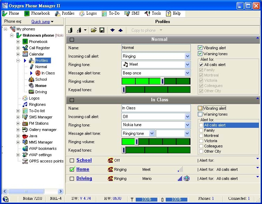Open the Tools menu
Screen dimensions: 262x204
tap(152, 13)
